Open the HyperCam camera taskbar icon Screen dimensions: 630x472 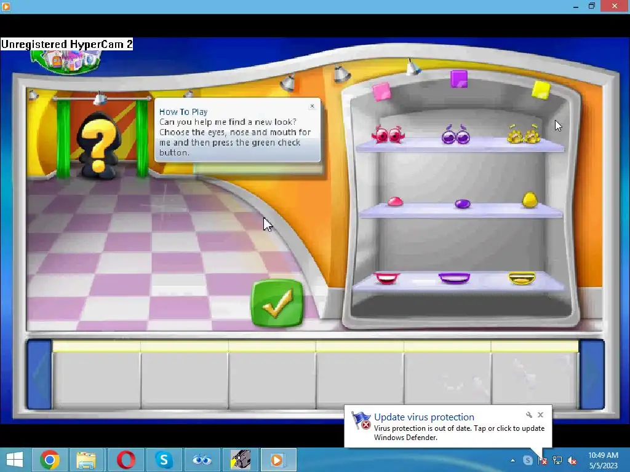coord(241,460)
